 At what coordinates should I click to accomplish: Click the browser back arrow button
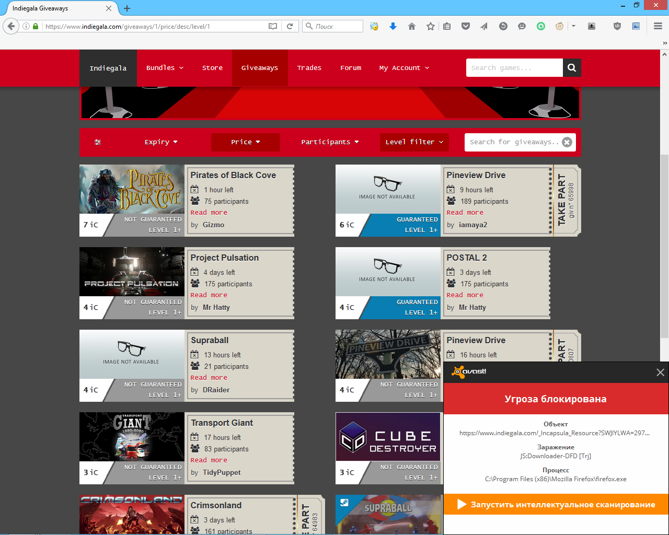coord(11,26)
